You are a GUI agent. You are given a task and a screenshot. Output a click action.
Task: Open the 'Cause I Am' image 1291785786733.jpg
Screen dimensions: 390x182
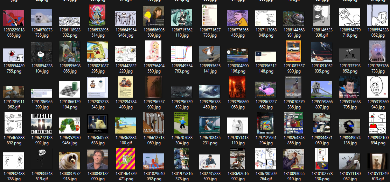coord(377,51)
